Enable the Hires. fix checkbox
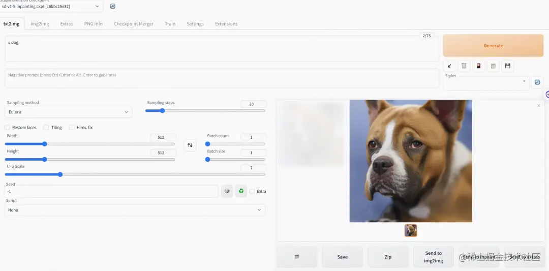Viewport: 549px width, 271px height. pos(72,128)
